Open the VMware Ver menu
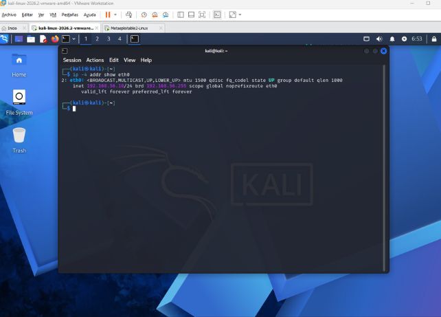Viewport: 441px width, 317px height. [41, 14]
